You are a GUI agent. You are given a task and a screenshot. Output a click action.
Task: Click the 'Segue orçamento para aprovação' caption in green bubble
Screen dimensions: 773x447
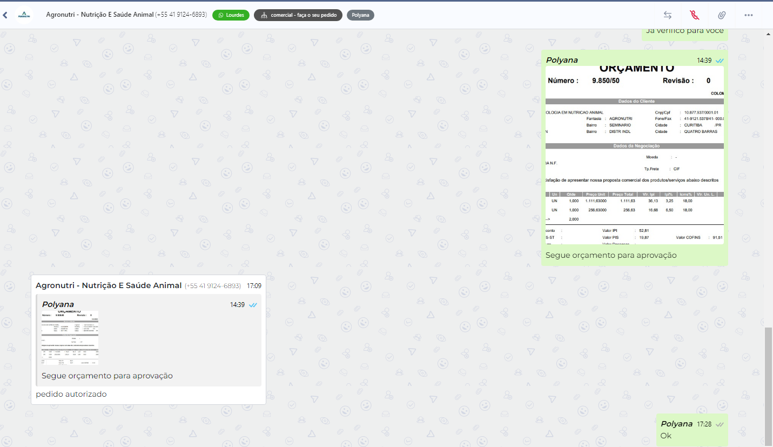tap(611, 255)
